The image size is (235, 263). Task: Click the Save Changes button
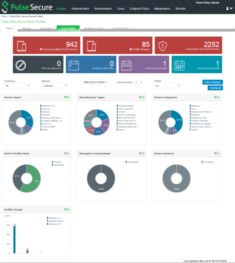(x=213, y=82)
